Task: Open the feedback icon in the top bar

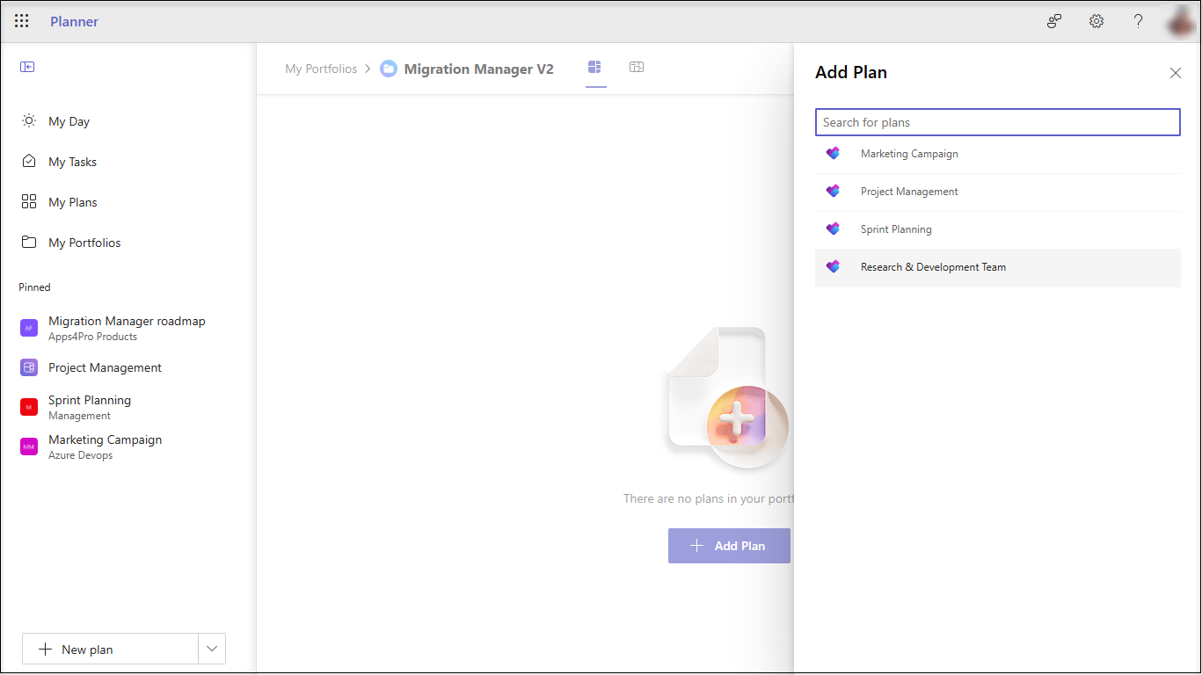Action: click(1053, 20)
